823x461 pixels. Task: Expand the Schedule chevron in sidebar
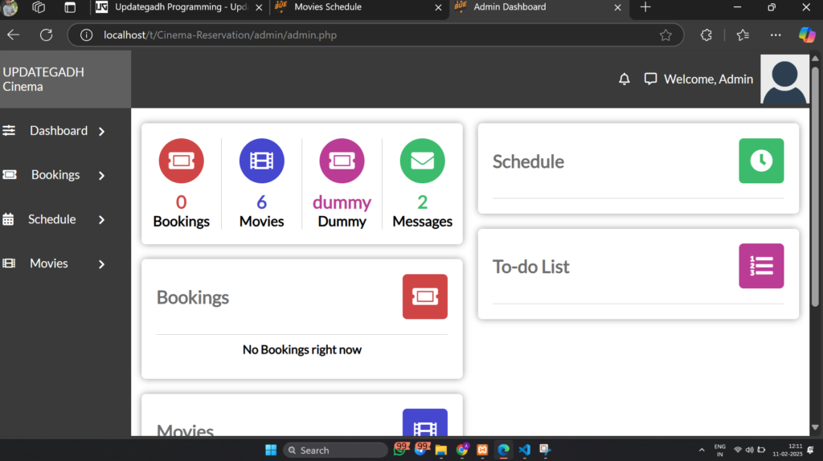point(102,220)
